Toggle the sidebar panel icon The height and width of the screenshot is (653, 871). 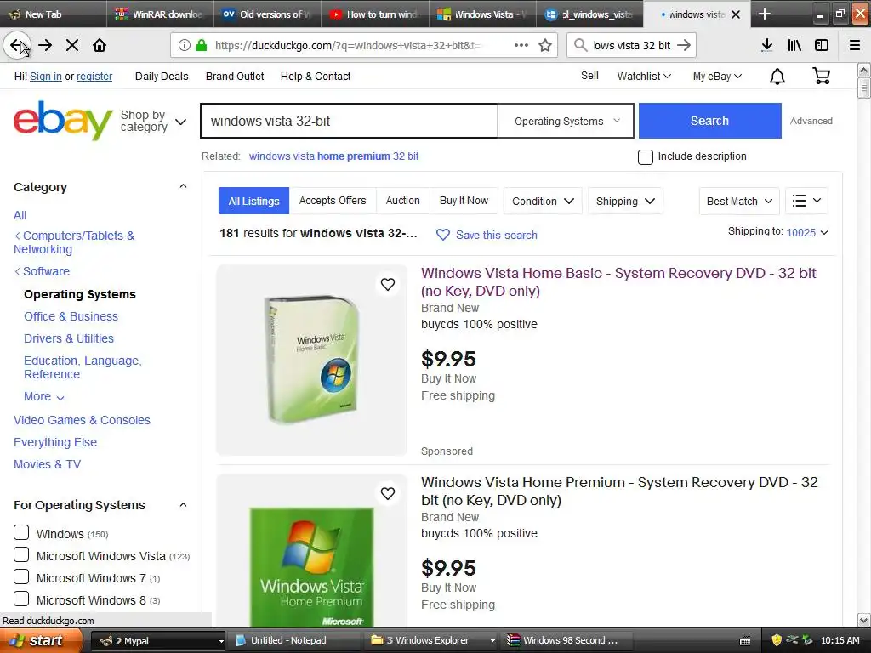coord(822,46)
